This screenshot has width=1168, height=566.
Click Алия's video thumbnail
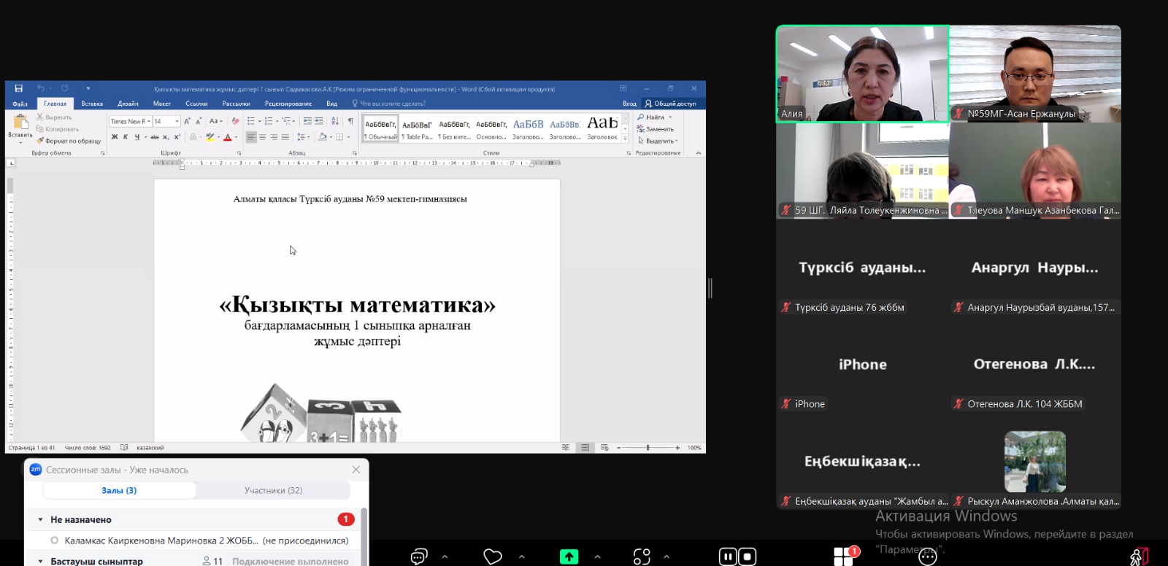click(862, 74)
